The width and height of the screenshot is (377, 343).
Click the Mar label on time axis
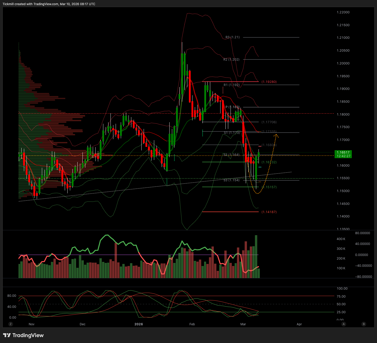(243, 324)
